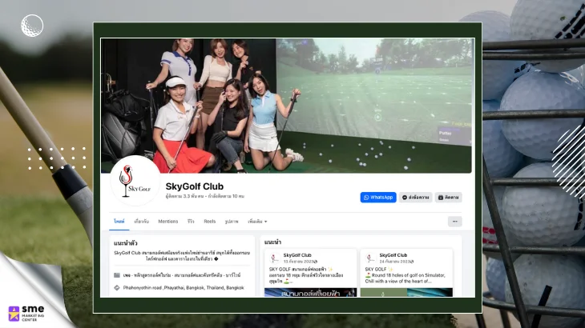The image size is (585, 328).
Task: Select the Posts (โพสต์) tab
Action: (x=119, y=222)
